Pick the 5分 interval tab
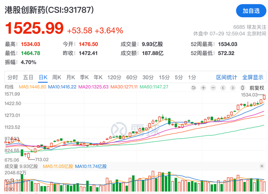Screen dimensions: 268x194 [x=179, y=77]
